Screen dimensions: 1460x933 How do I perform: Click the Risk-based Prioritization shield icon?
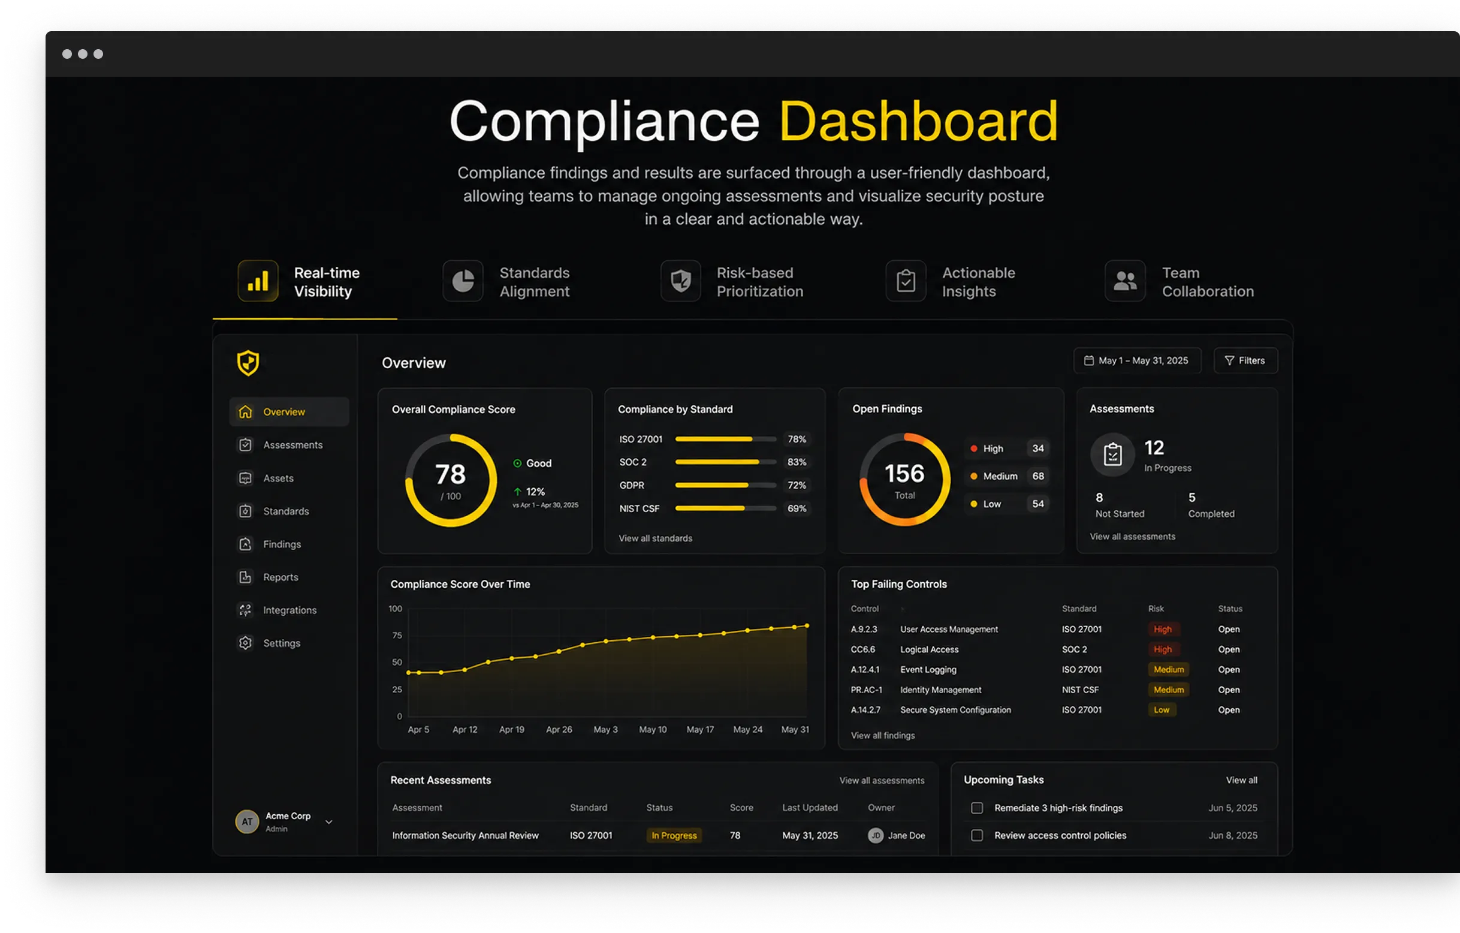(x=681, y=281)
